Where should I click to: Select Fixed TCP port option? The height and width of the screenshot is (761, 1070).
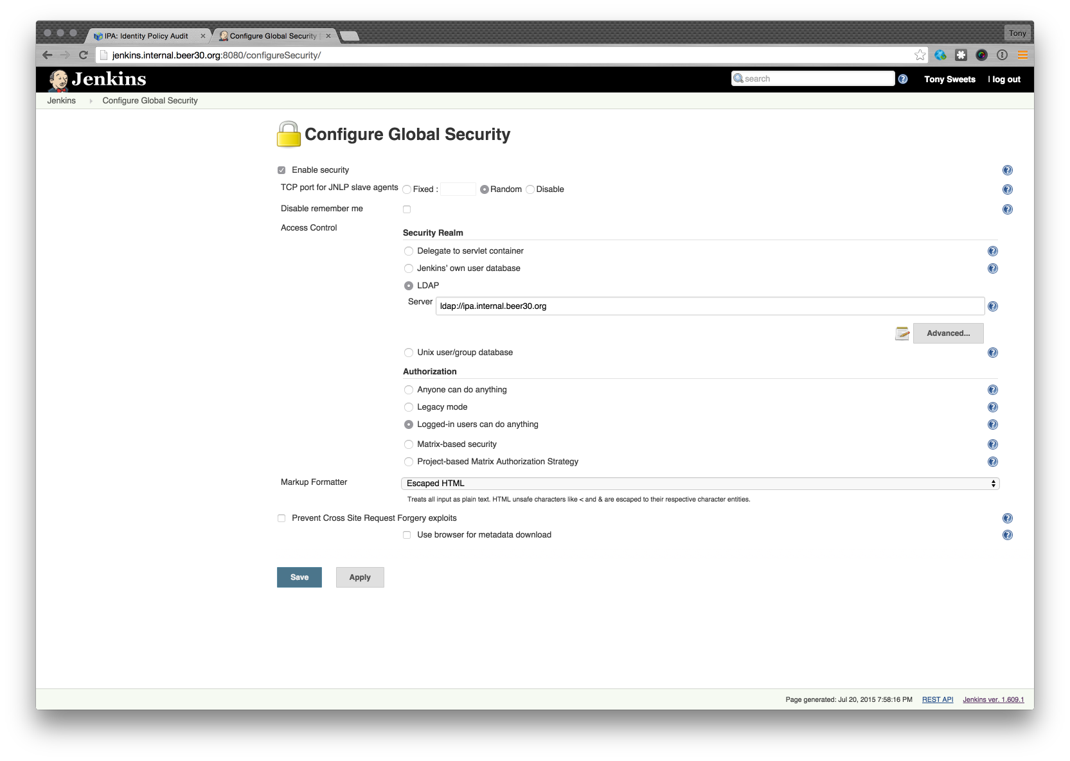tap(407, 189)
